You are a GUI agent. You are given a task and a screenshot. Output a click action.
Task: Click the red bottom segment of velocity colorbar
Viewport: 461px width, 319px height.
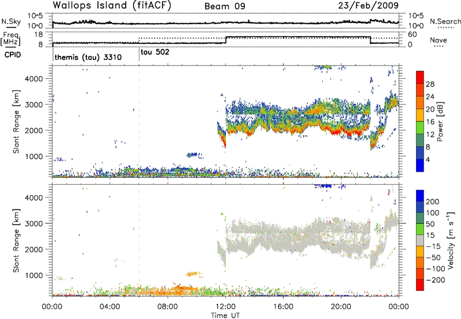[x=420, y=285]
